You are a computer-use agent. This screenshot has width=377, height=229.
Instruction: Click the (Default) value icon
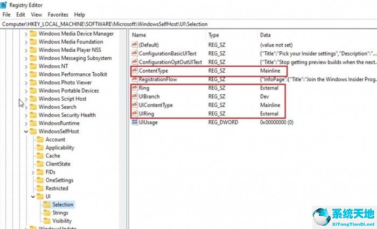(135, 45)
